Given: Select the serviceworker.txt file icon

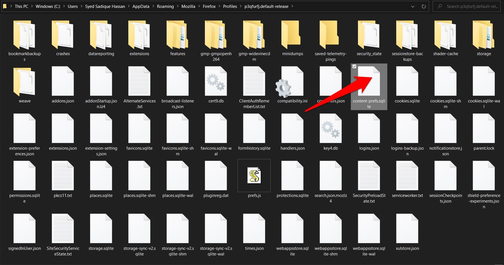Looking at the screenshot, I should tap(407, 176).
